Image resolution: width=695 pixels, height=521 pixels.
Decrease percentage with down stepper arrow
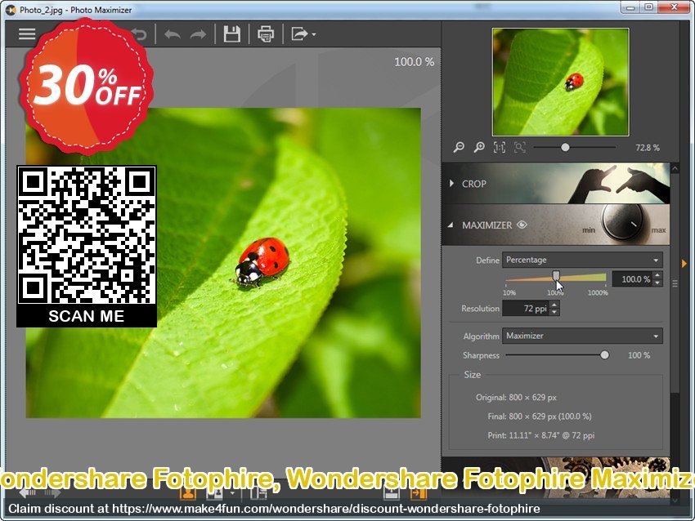pyautogui.click(x=657, y=283)
